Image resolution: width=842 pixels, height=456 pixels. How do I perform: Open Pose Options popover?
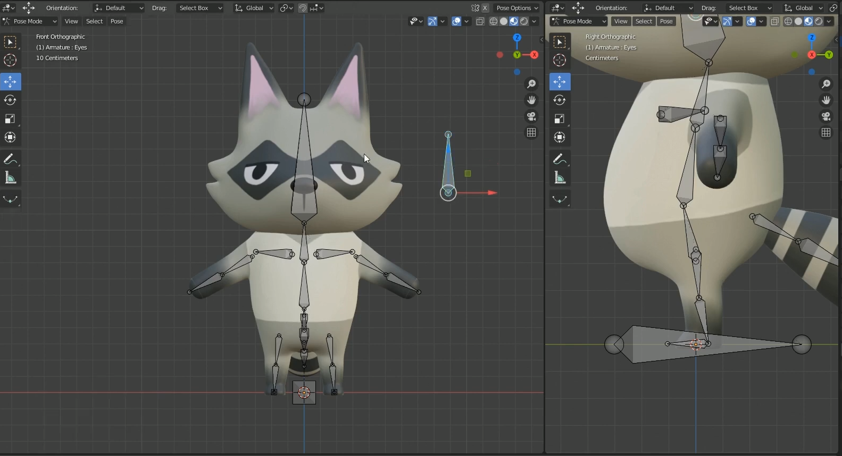click(x=516, y=8)
